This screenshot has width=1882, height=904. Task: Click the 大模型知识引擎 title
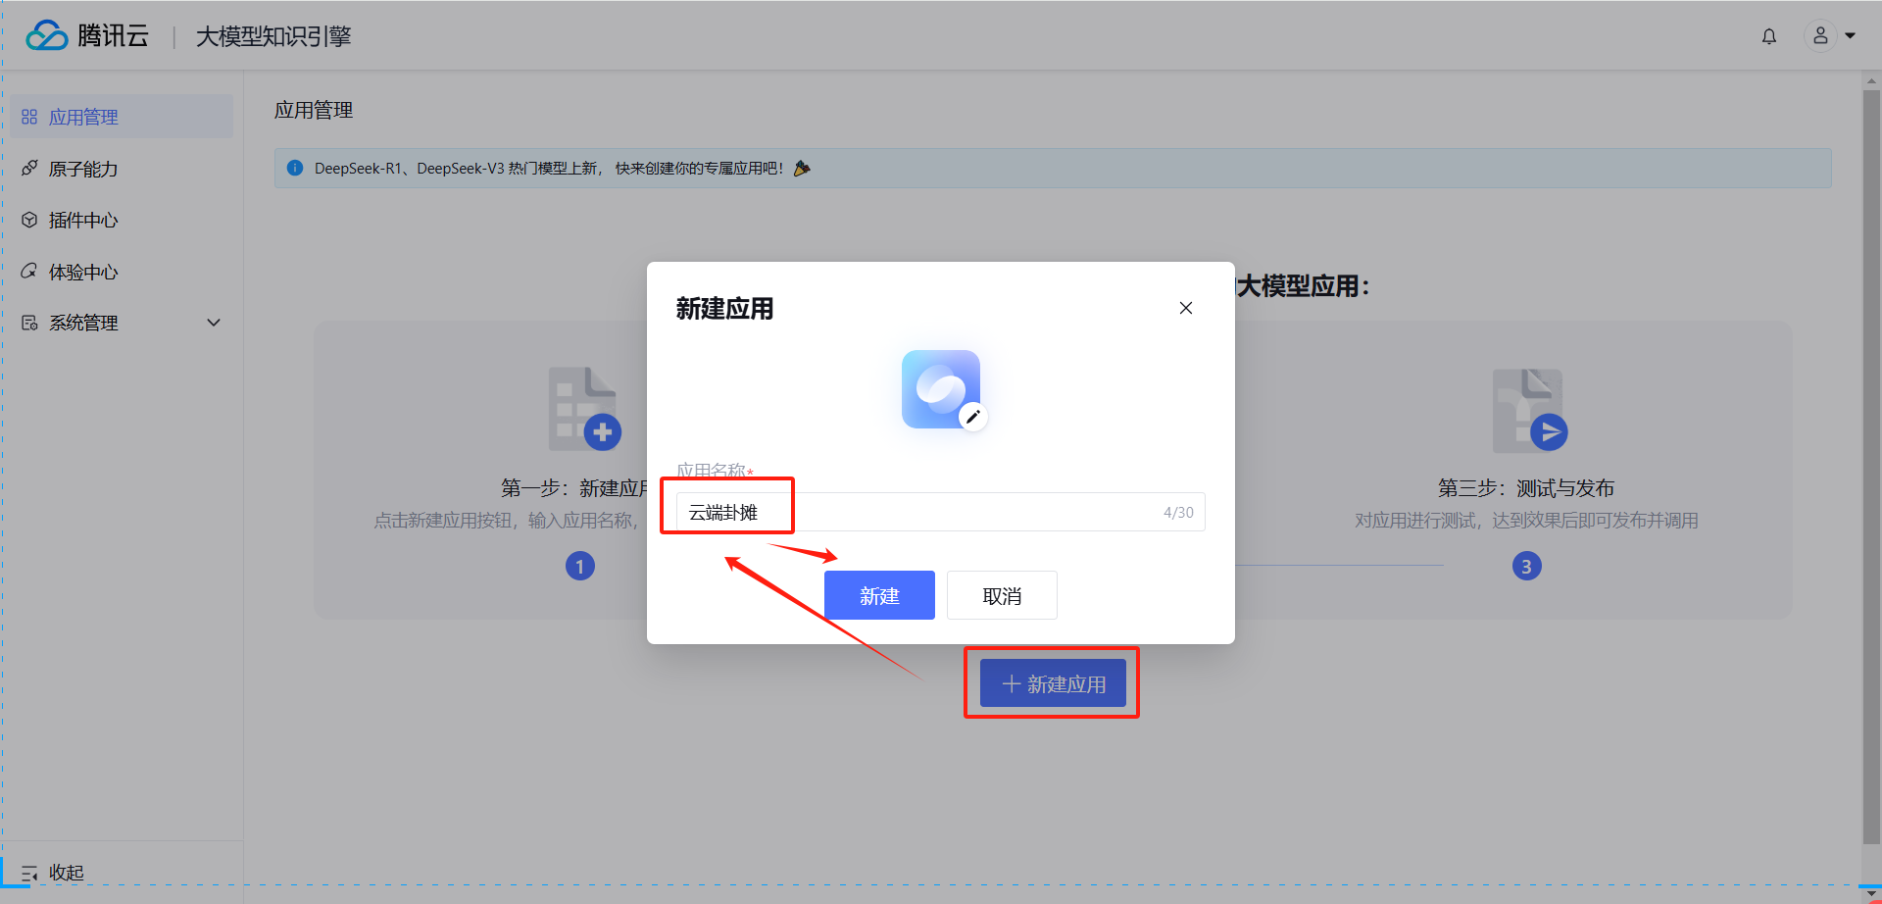pyautogui.click(x=273, y=36)
